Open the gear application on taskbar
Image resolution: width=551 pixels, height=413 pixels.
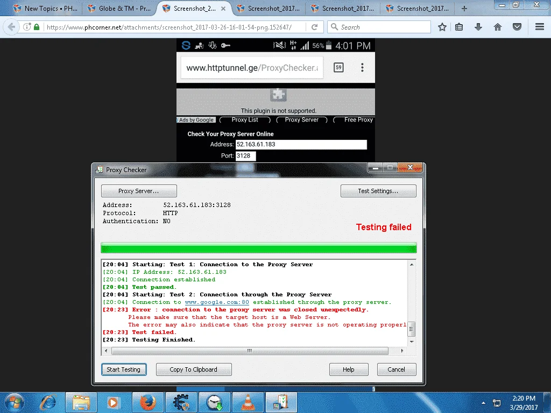[181, 403]
